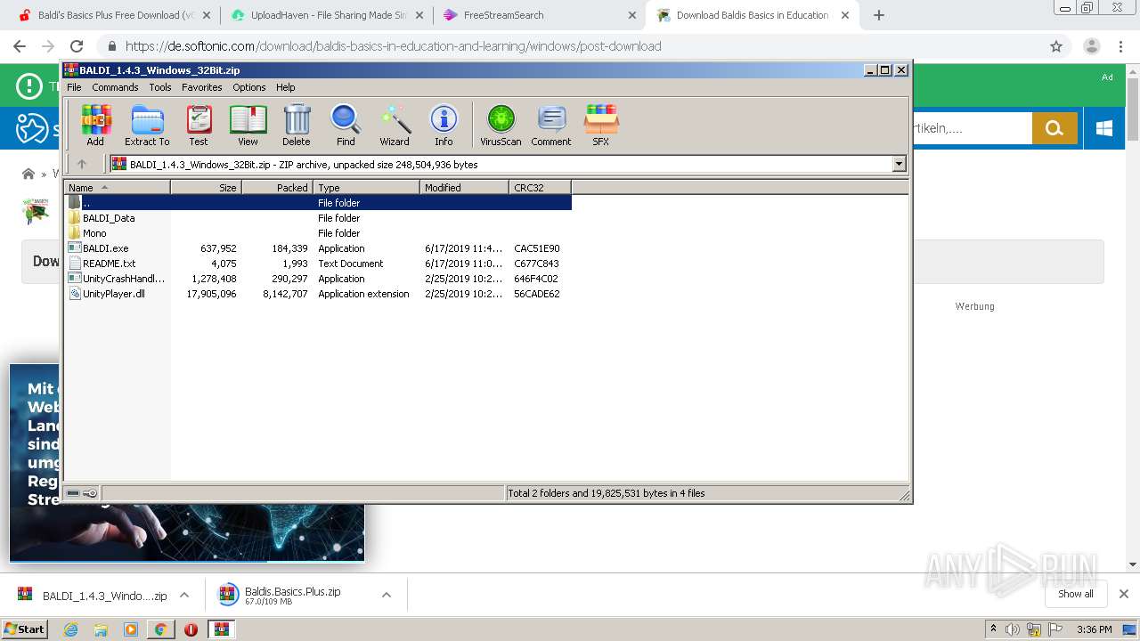
Task: Click the volume icon in system tray
Action: [x=1013, y=629]
